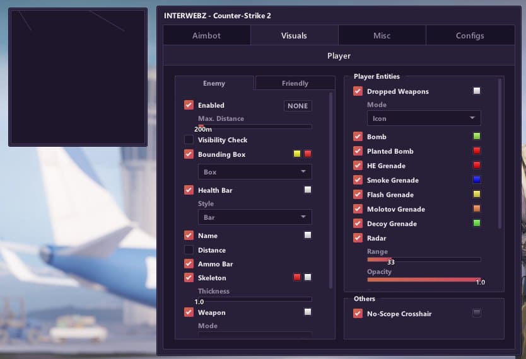Click the NONE keybind button beside Enabled
This screenshot has width=526, height=359.
point(298,106)
